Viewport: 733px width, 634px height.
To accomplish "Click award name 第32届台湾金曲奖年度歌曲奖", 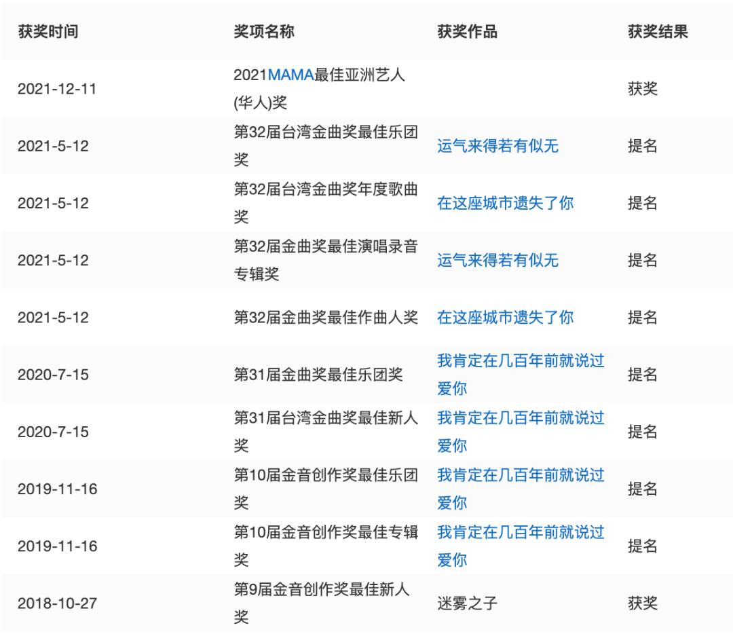I will coord(326,203).
